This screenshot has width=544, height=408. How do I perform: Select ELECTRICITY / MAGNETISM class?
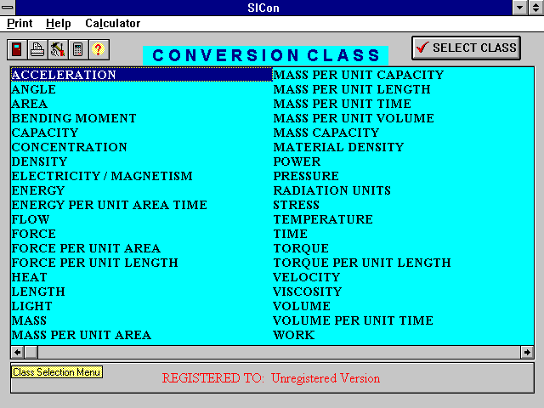coord(101,176)
